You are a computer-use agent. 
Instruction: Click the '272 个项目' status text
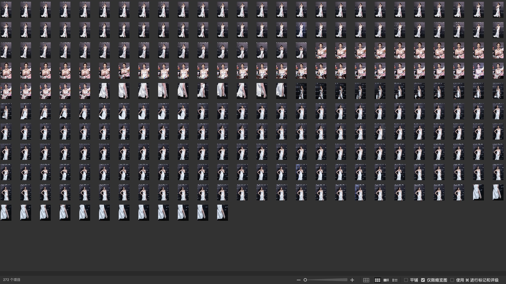[12, 280]
